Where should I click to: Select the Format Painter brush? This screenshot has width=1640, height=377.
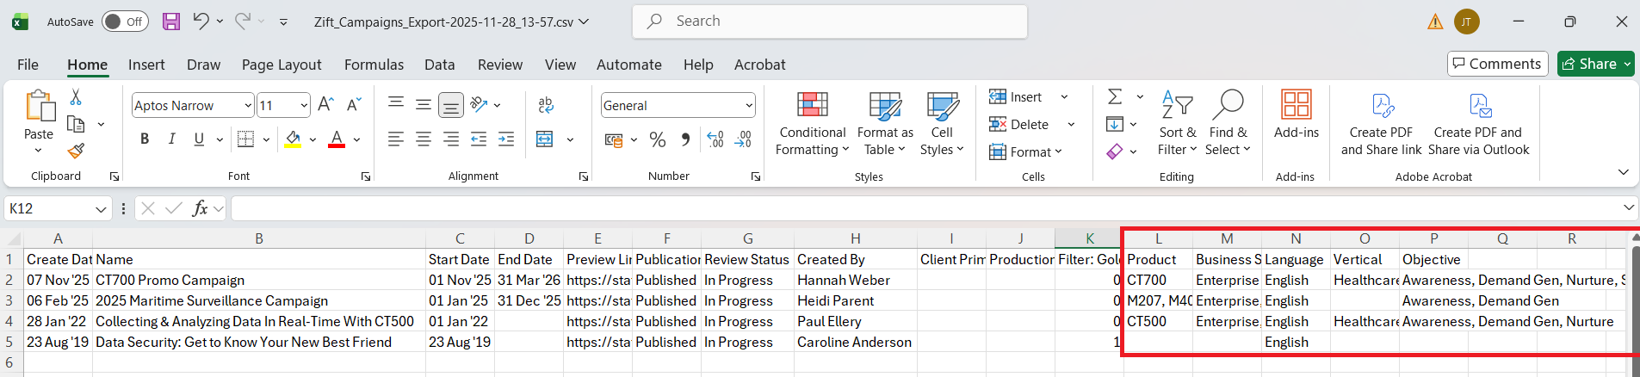point(76,151)
